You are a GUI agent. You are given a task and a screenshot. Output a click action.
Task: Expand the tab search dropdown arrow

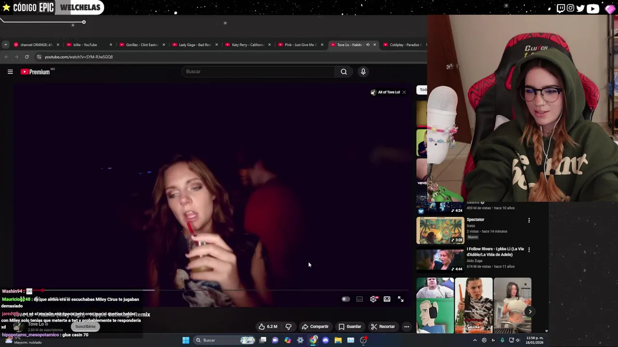point(5,45)
